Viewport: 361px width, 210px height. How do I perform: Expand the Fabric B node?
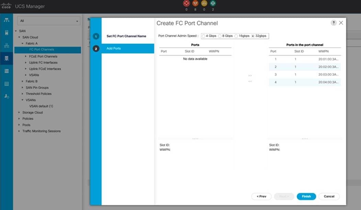(22, 81)
